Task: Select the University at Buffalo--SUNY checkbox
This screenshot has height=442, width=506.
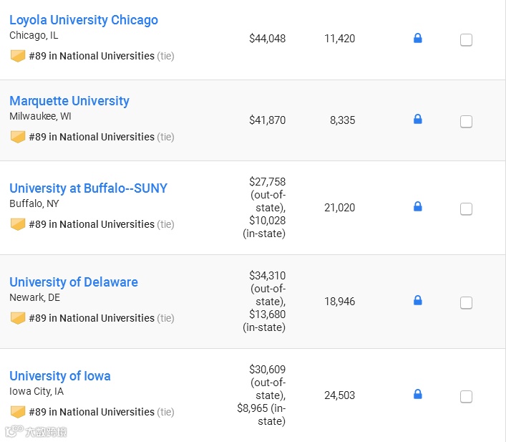Action: tap(466, 209)
